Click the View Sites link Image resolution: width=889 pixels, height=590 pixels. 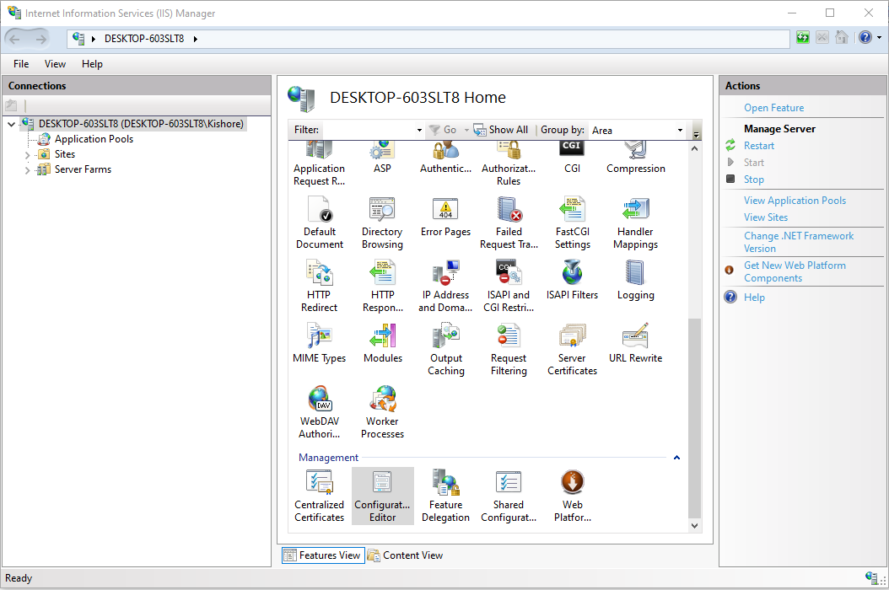[x=765, y=217]
